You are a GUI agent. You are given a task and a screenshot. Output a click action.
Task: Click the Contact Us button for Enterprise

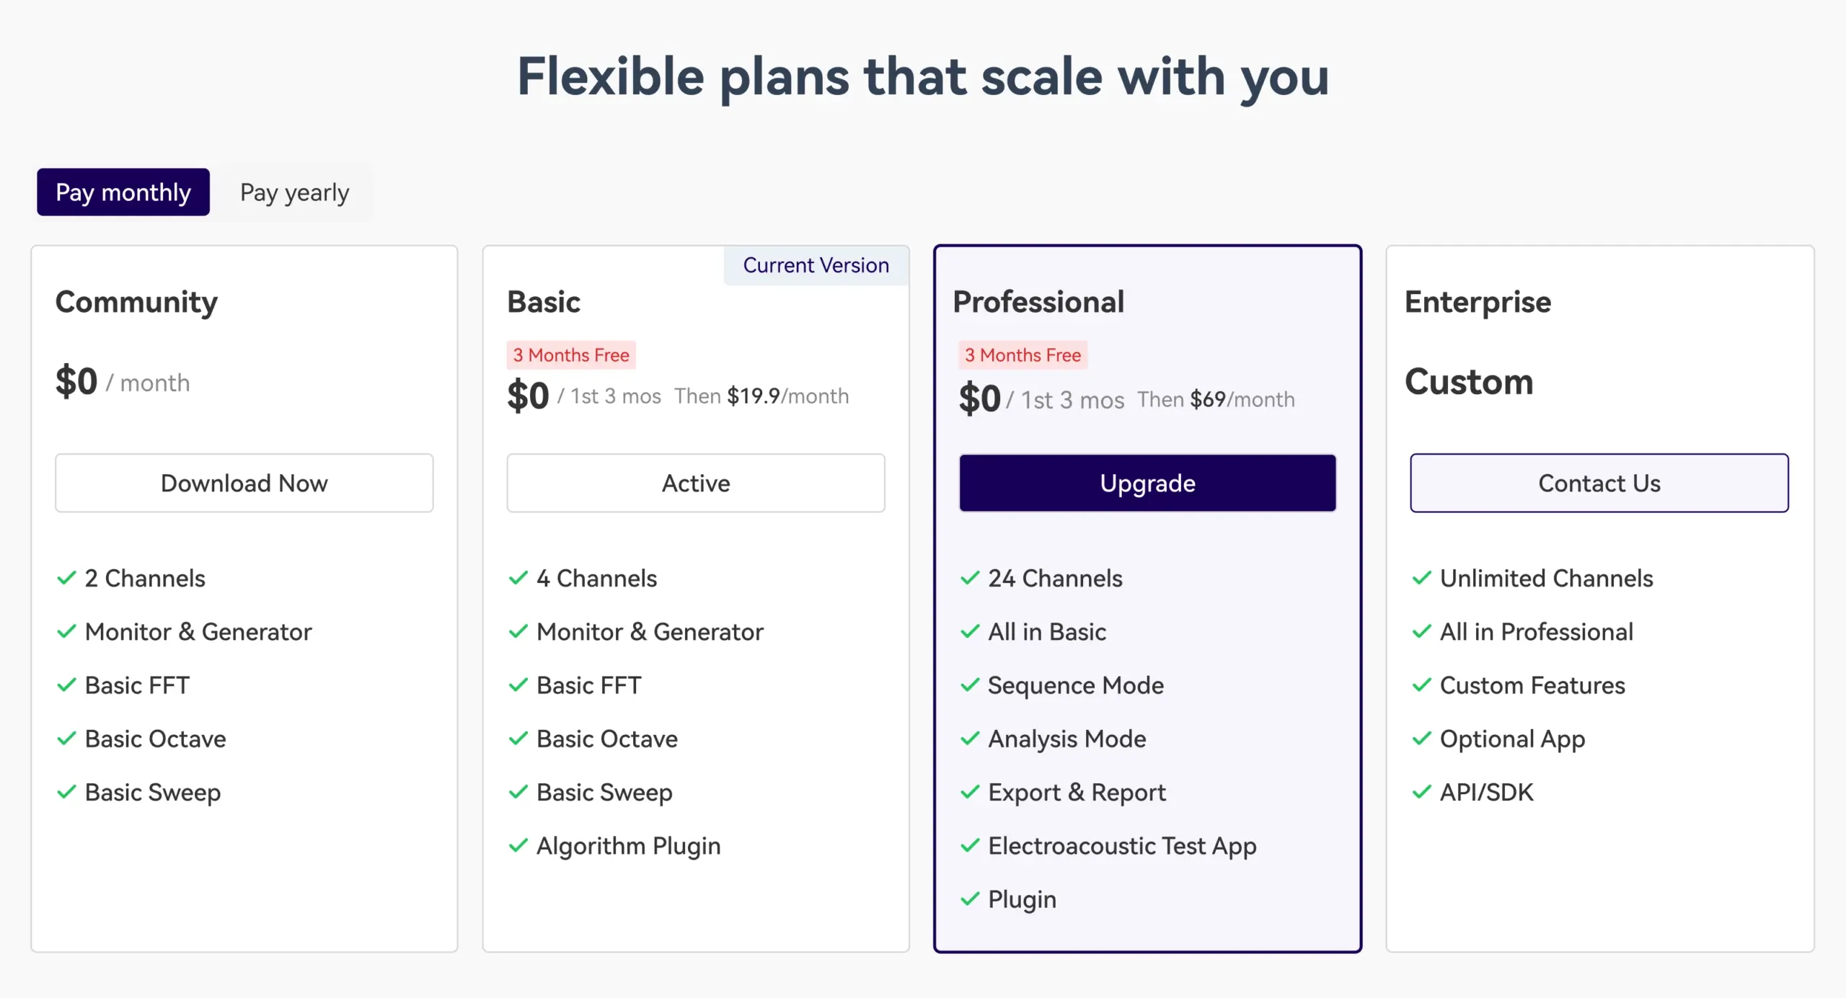[1599, 483]
